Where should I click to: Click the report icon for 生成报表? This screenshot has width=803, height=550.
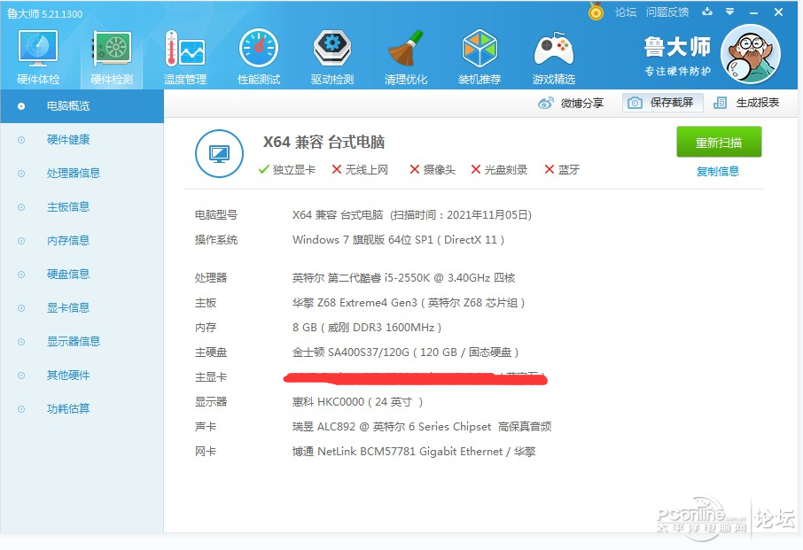point(720,103)
